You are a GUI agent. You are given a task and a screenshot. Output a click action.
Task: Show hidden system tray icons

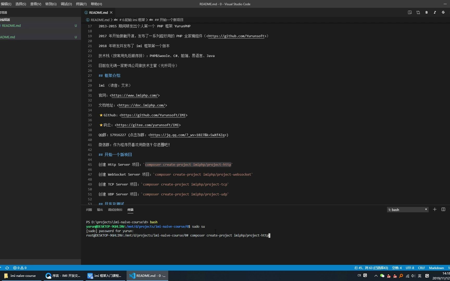376,276
